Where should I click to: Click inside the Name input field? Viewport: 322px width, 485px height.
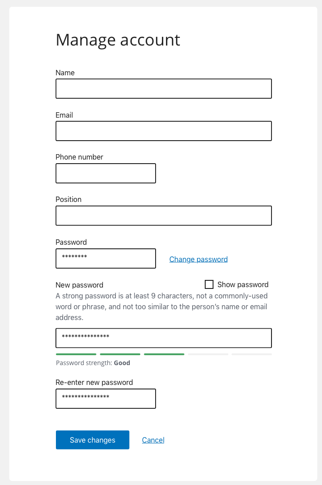coord(163,88)
